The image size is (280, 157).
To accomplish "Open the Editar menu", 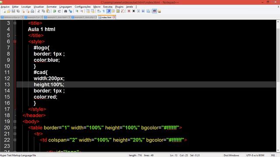I will (x=15, y=7).
